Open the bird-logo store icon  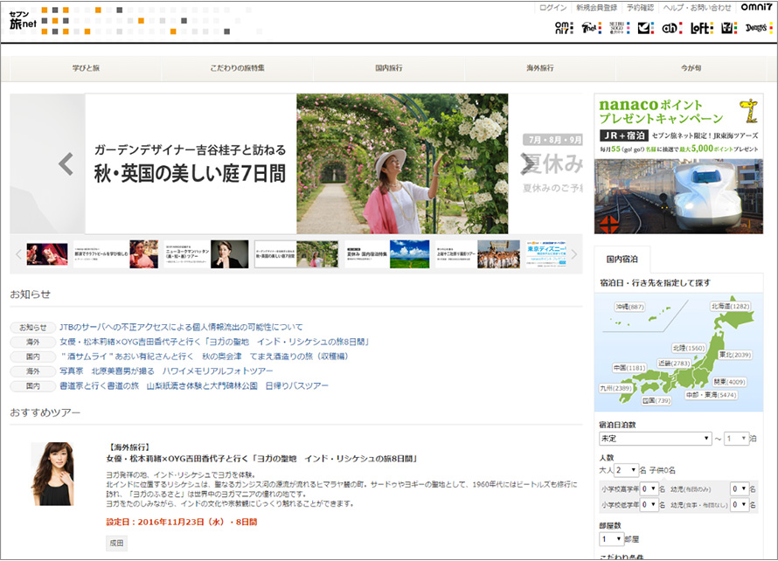pyautogui.click(x=646, y=28)
